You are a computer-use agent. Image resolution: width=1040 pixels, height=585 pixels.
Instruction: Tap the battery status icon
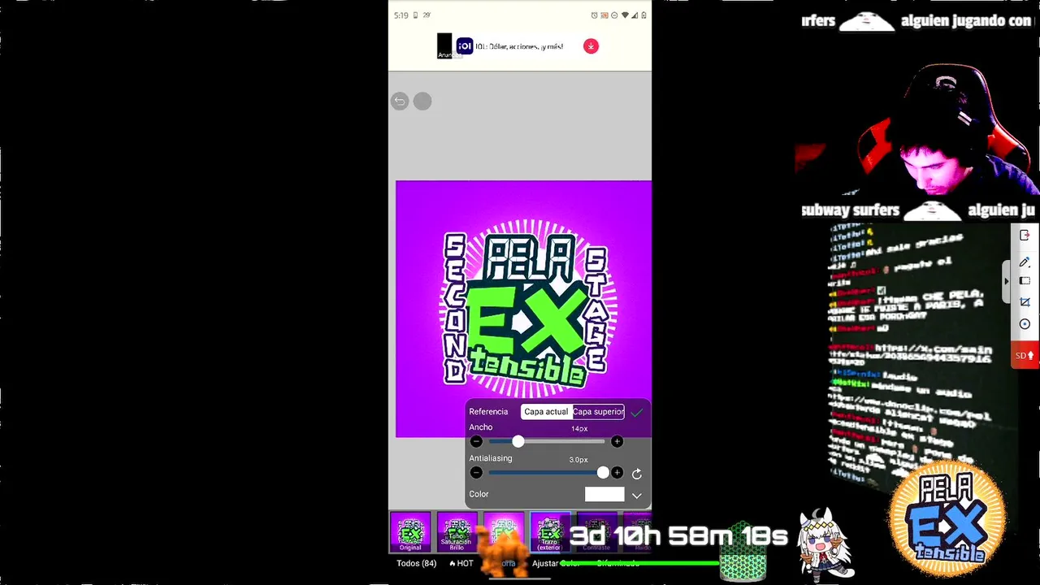[643, 15]
